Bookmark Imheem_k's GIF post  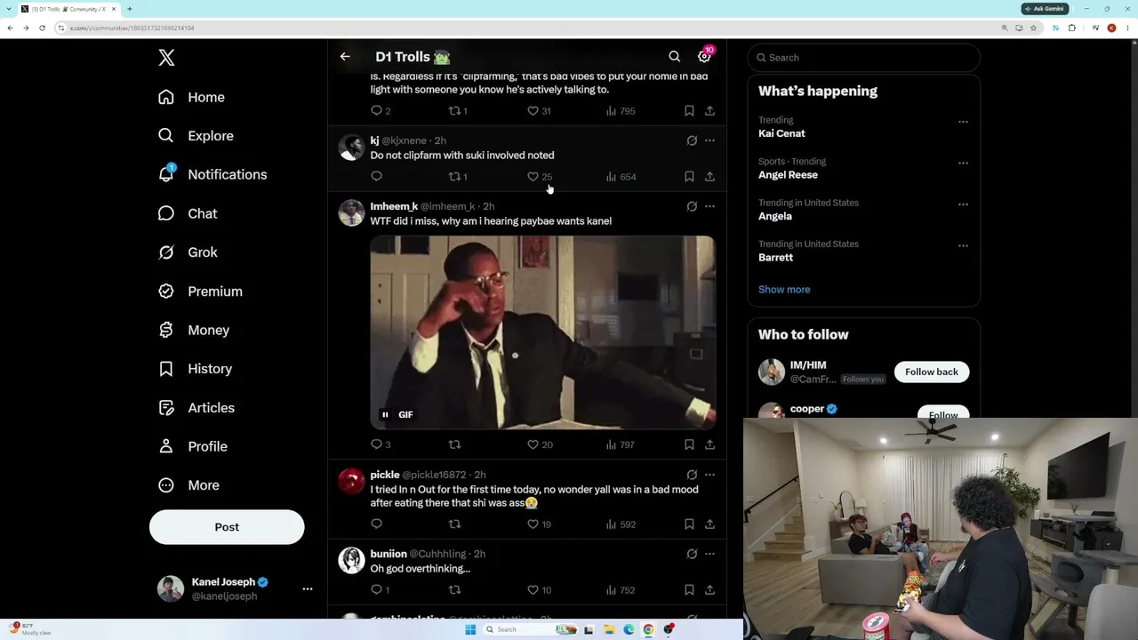[x=689, y=444]
